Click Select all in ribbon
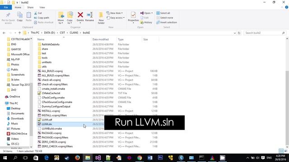Image resolution: width=289 pixels, height=162 pixels. 163,13
